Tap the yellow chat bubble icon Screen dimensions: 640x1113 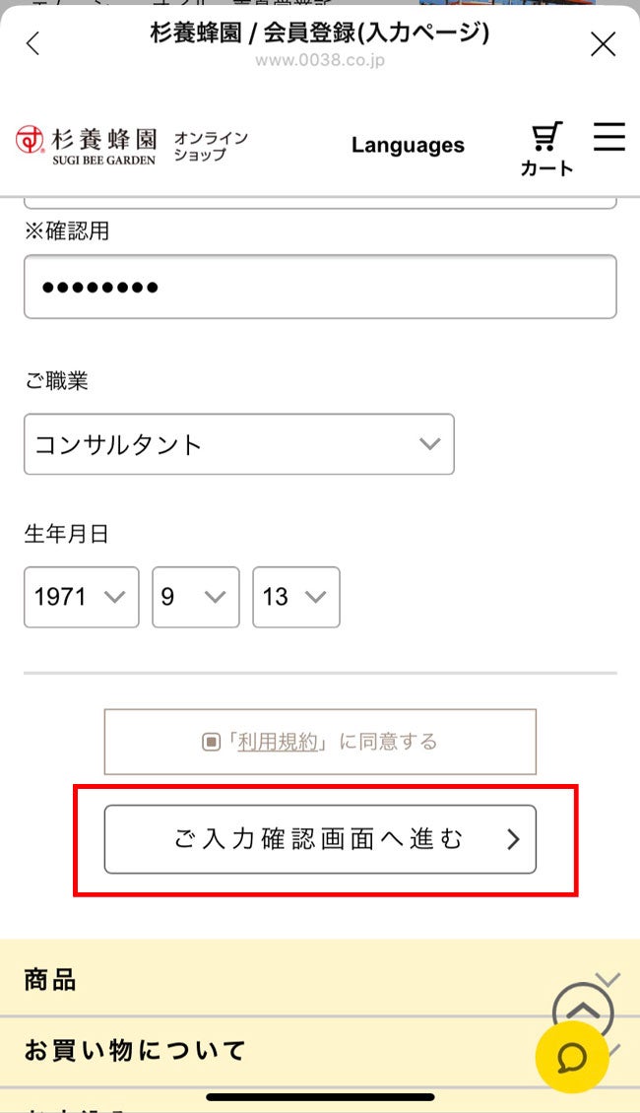[570, 1057]
